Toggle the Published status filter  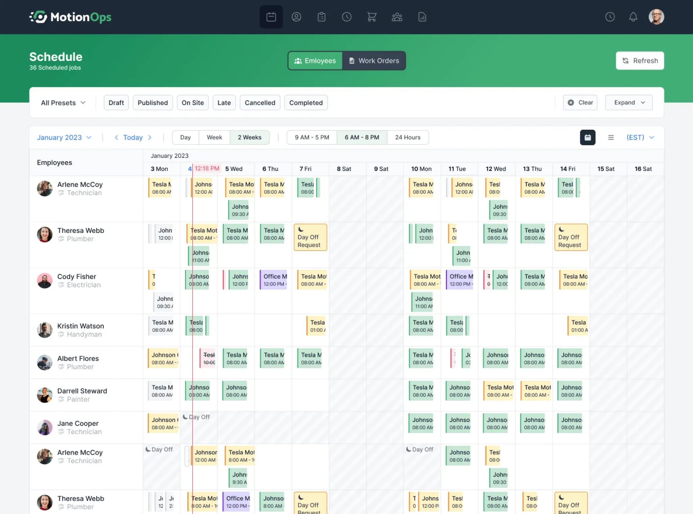click(x=153, y=103)
